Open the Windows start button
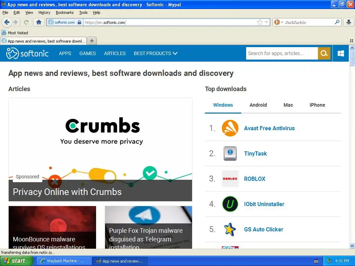This screenshot has width=355, height=266. [16, 261]
